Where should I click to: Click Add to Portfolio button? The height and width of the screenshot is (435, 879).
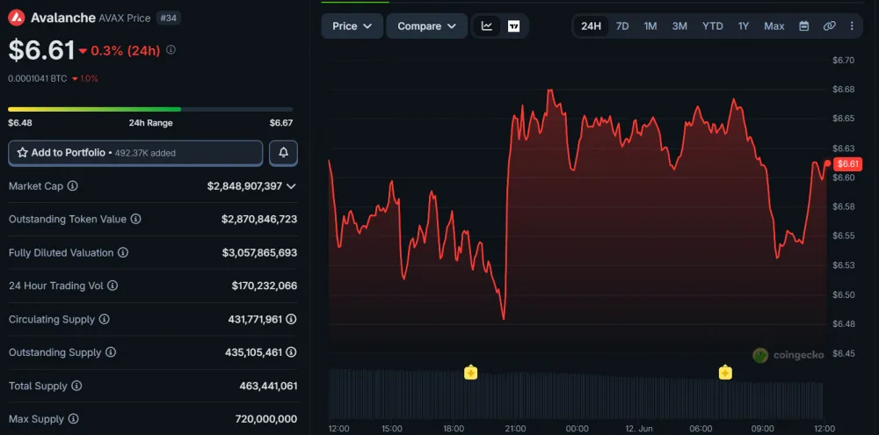tap(135, 153)
